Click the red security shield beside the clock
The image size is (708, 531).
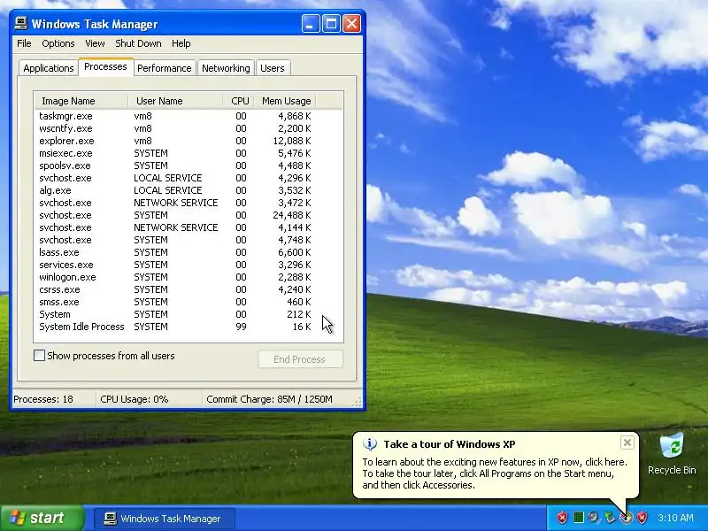click(642, 517)
